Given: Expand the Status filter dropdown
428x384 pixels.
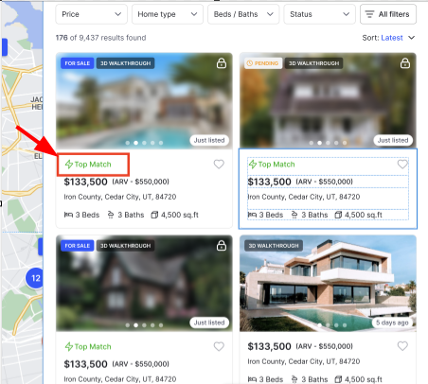Looking at the screenshot, I should point(319,14).
